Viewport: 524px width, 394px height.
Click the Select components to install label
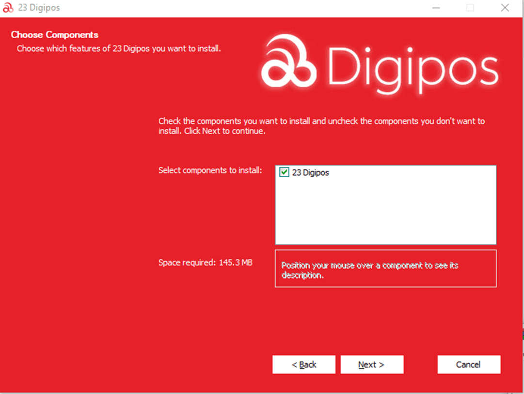210,170
